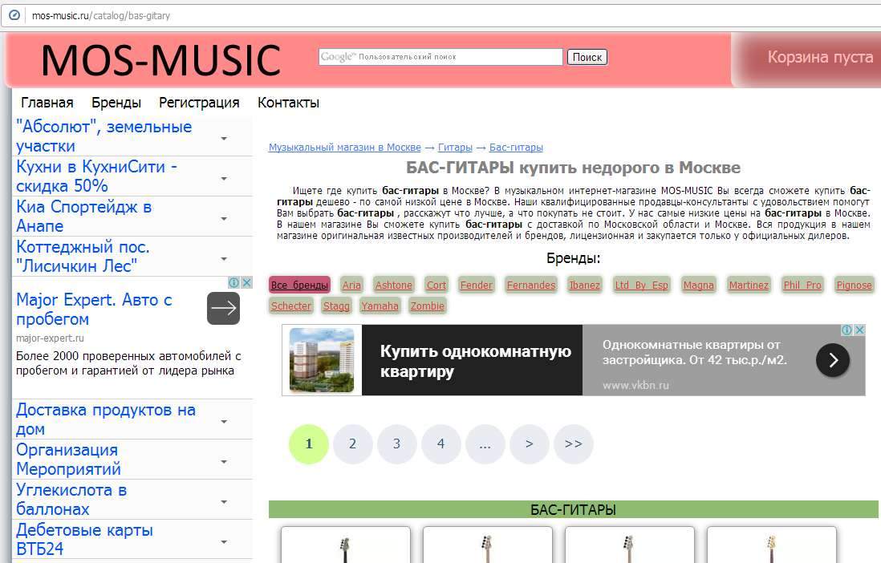Expand arrow beside Организация Мероприятий
This screenshot has height=563, width=881.
pyautogui.click(x=224, y=462)
